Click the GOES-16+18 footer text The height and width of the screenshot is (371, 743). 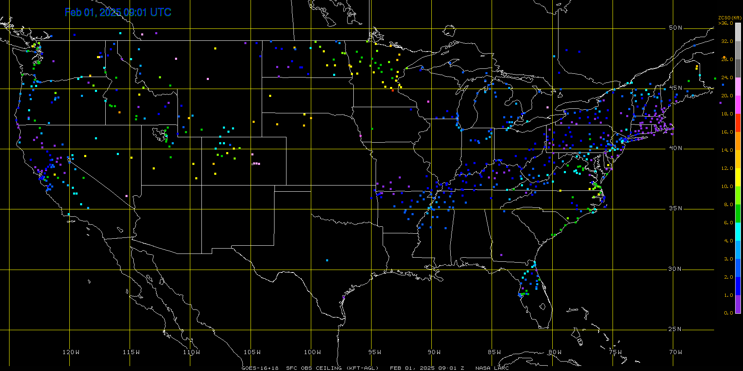point(260,368)
